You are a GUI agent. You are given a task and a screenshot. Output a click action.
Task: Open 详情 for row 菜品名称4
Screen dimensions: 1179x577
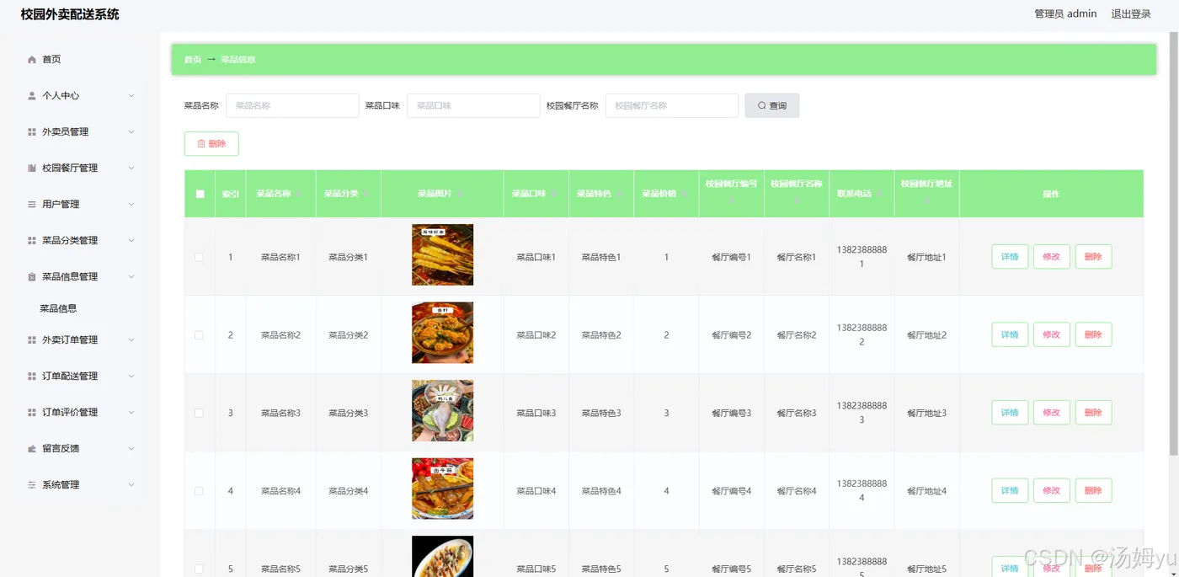click(1010, 491)
